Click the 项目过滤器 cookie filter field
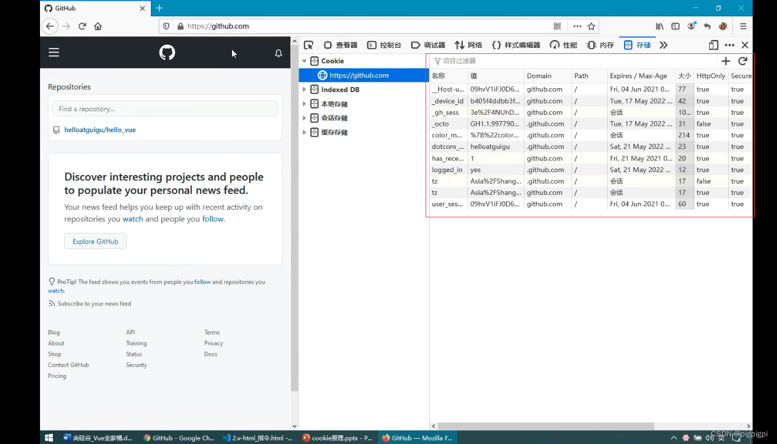Image resolution: width=777 pixels, height=444 pixels. 571,61
